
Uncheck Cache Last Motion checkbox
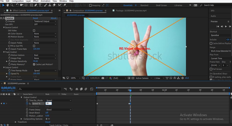point(34,64)
